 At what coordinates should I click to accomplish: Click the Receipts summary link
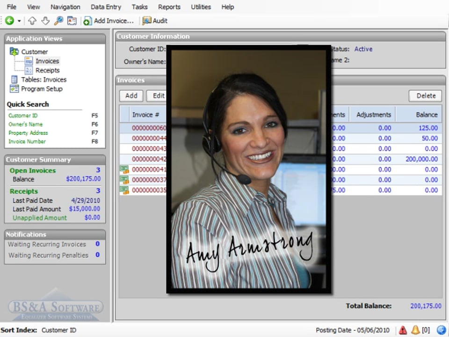pyautogui.click(x=24, y=191)
